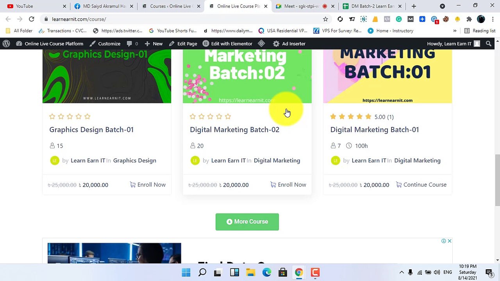The width and height of the screenshot is (500, 281).
Task: Open the New content menu
Action: point(154,44)
